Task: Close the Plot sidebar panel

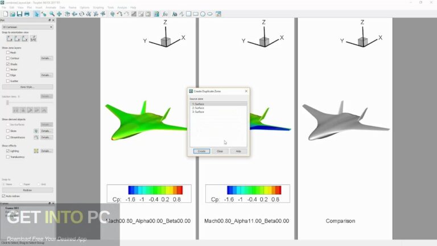Action: [53, 20]
